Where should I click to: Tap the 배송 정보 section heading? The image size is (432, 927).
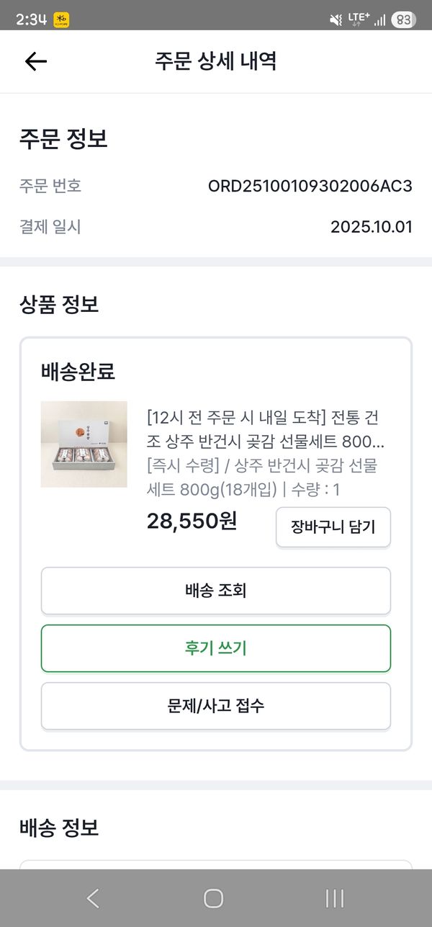59,828
